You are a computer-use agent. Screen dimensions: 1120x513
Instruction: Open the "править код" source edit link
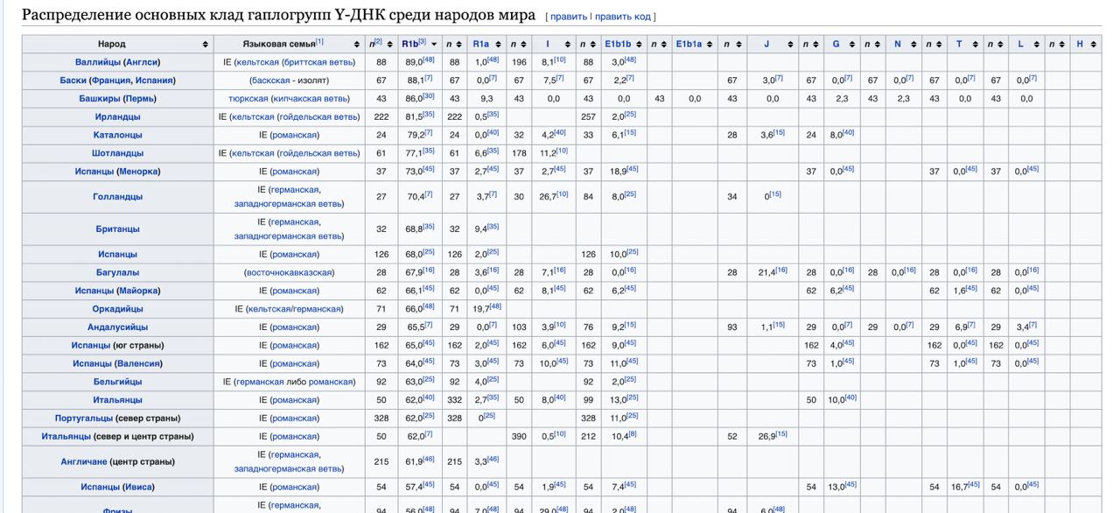(623, 17)
